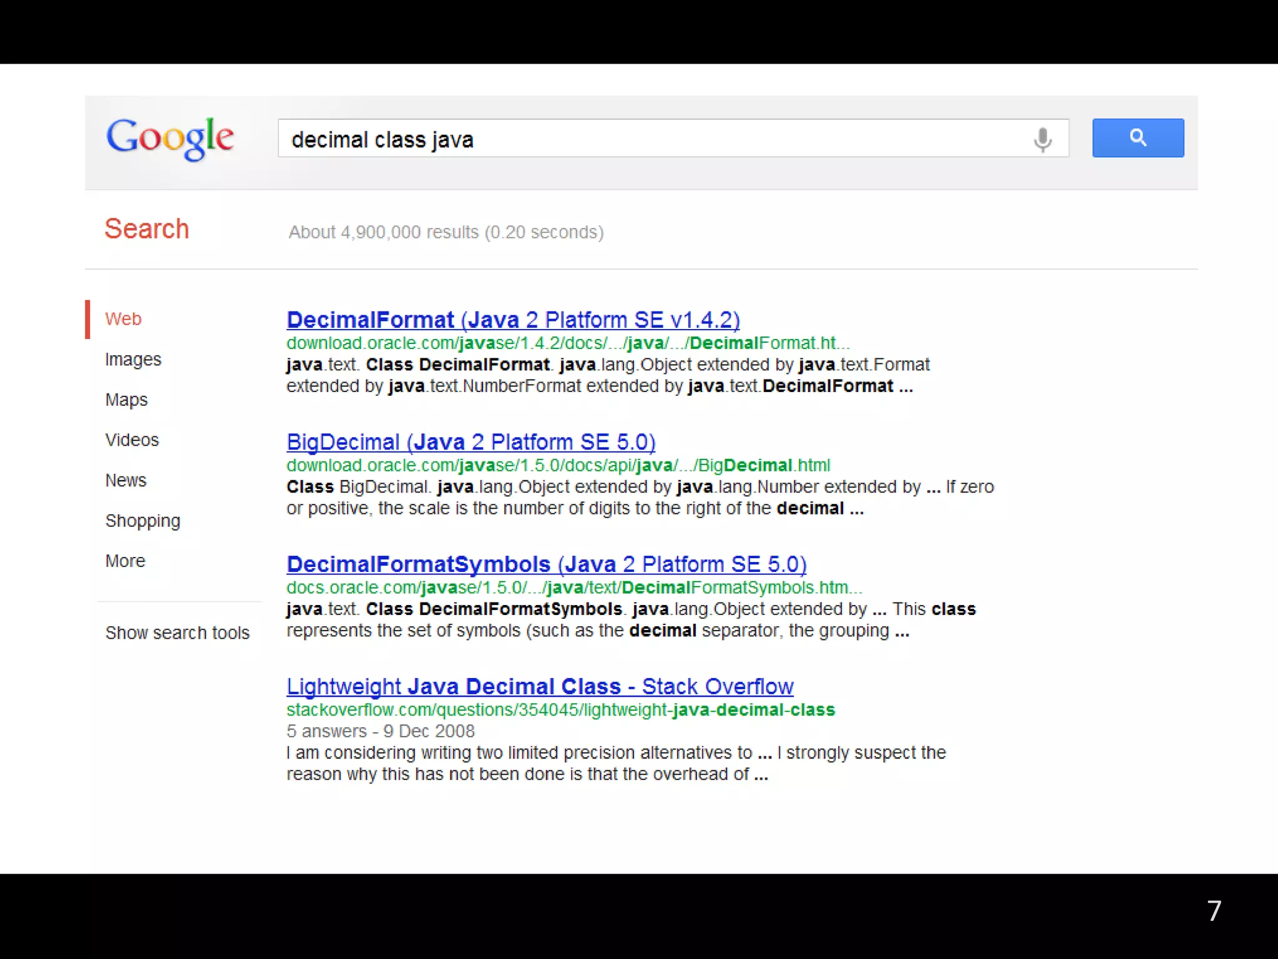Open Lightweight Java Decimal Class Stack Overflow link
Image resolution: width=1278 pixels, height=959 pixels.
point(539,686)
